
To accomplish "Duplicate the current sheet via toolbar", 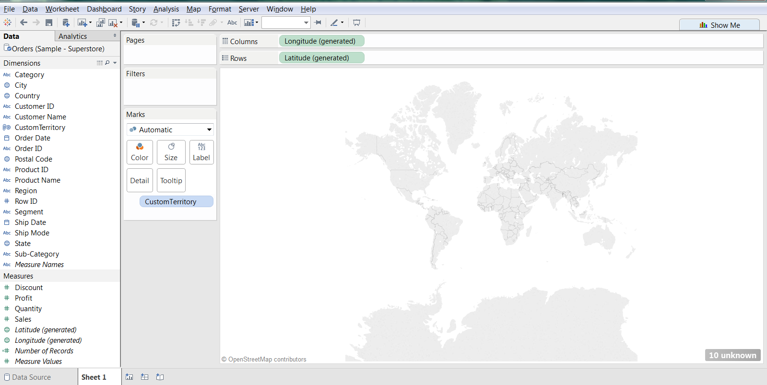I will point(101,23).
